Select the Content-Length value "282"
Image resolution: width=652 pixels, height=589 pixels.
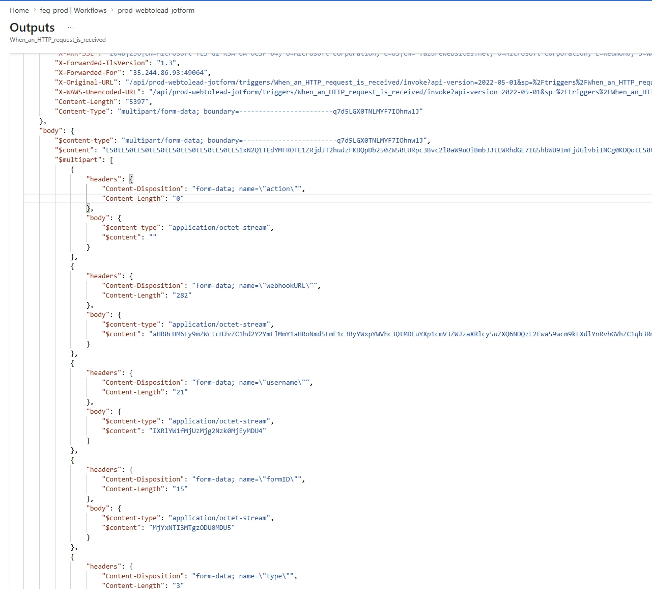tap(182, 296)
